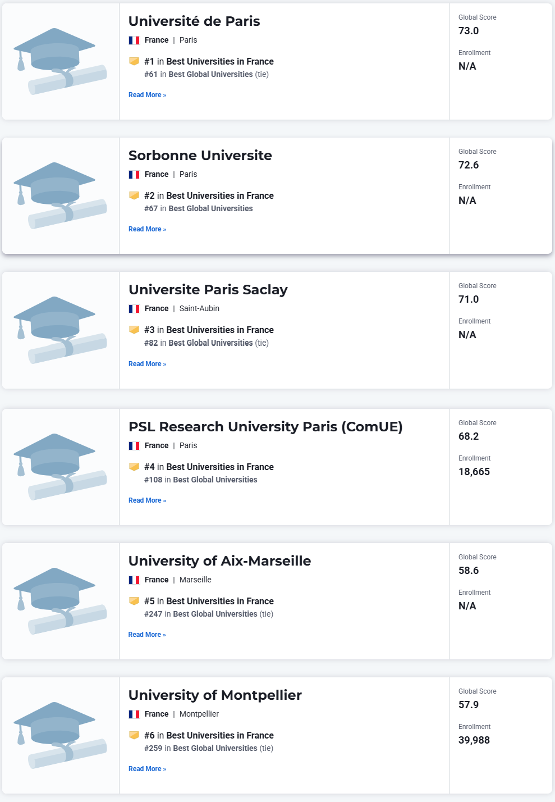Click the gold ranking badge beside #4 in France
This screenshot has height=802, width=555.
pyautogui.click(x=134, y=467)
